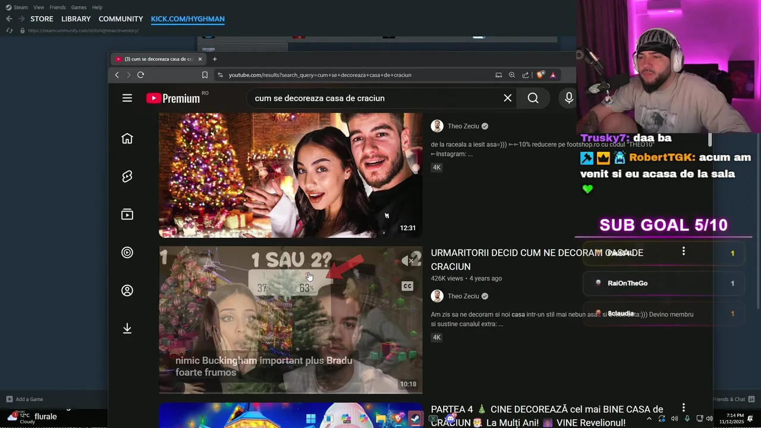
Task: Run search with the magnifier button
Action: (533, 98)
